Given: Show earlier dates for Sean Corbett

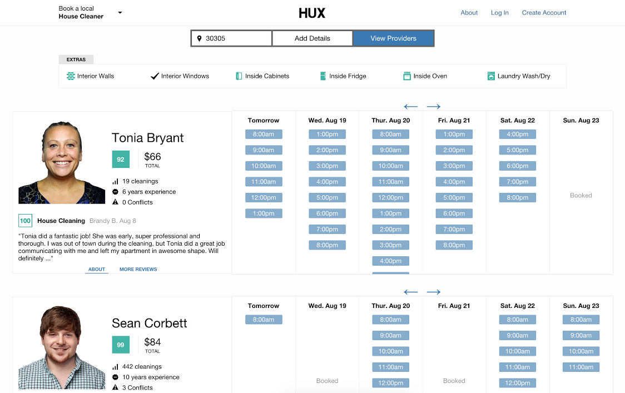Looking at the screenshot, I should click(411, 292).
